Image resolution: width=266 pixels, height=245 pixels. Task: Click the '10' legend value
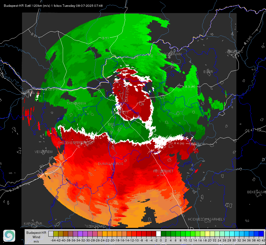[185, 240]
